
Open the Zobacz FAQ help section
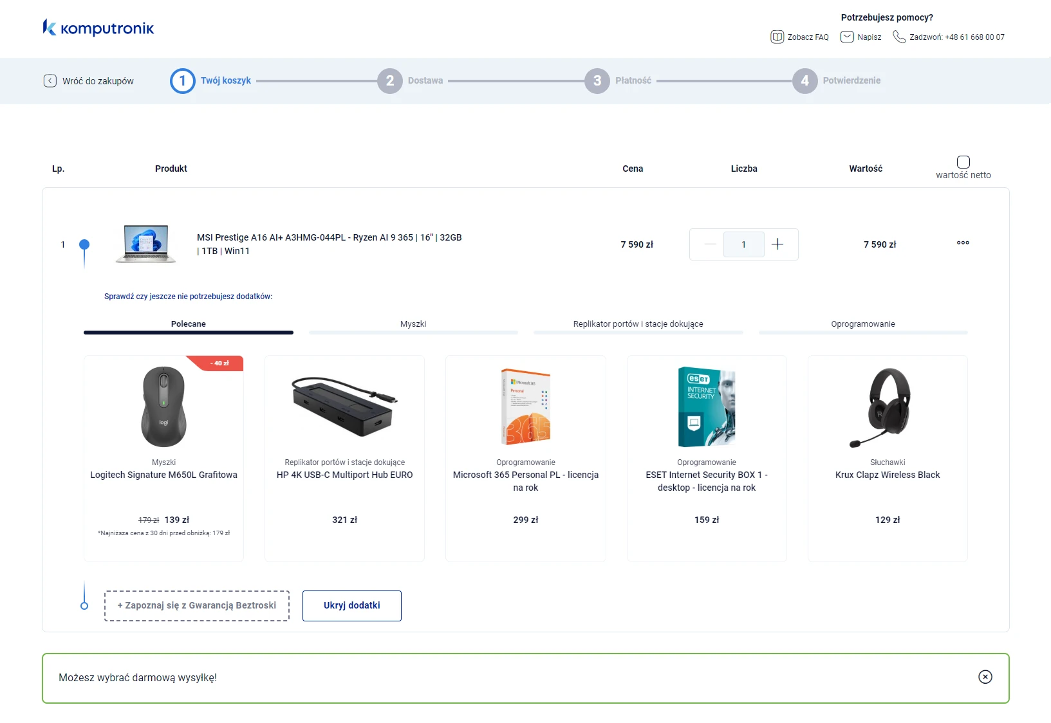[799, 37]
